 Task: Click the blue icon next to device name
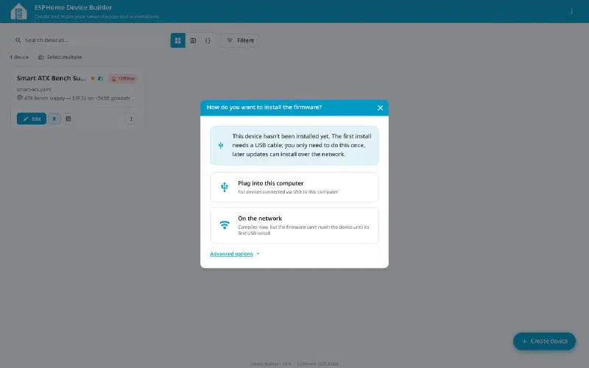100,79
